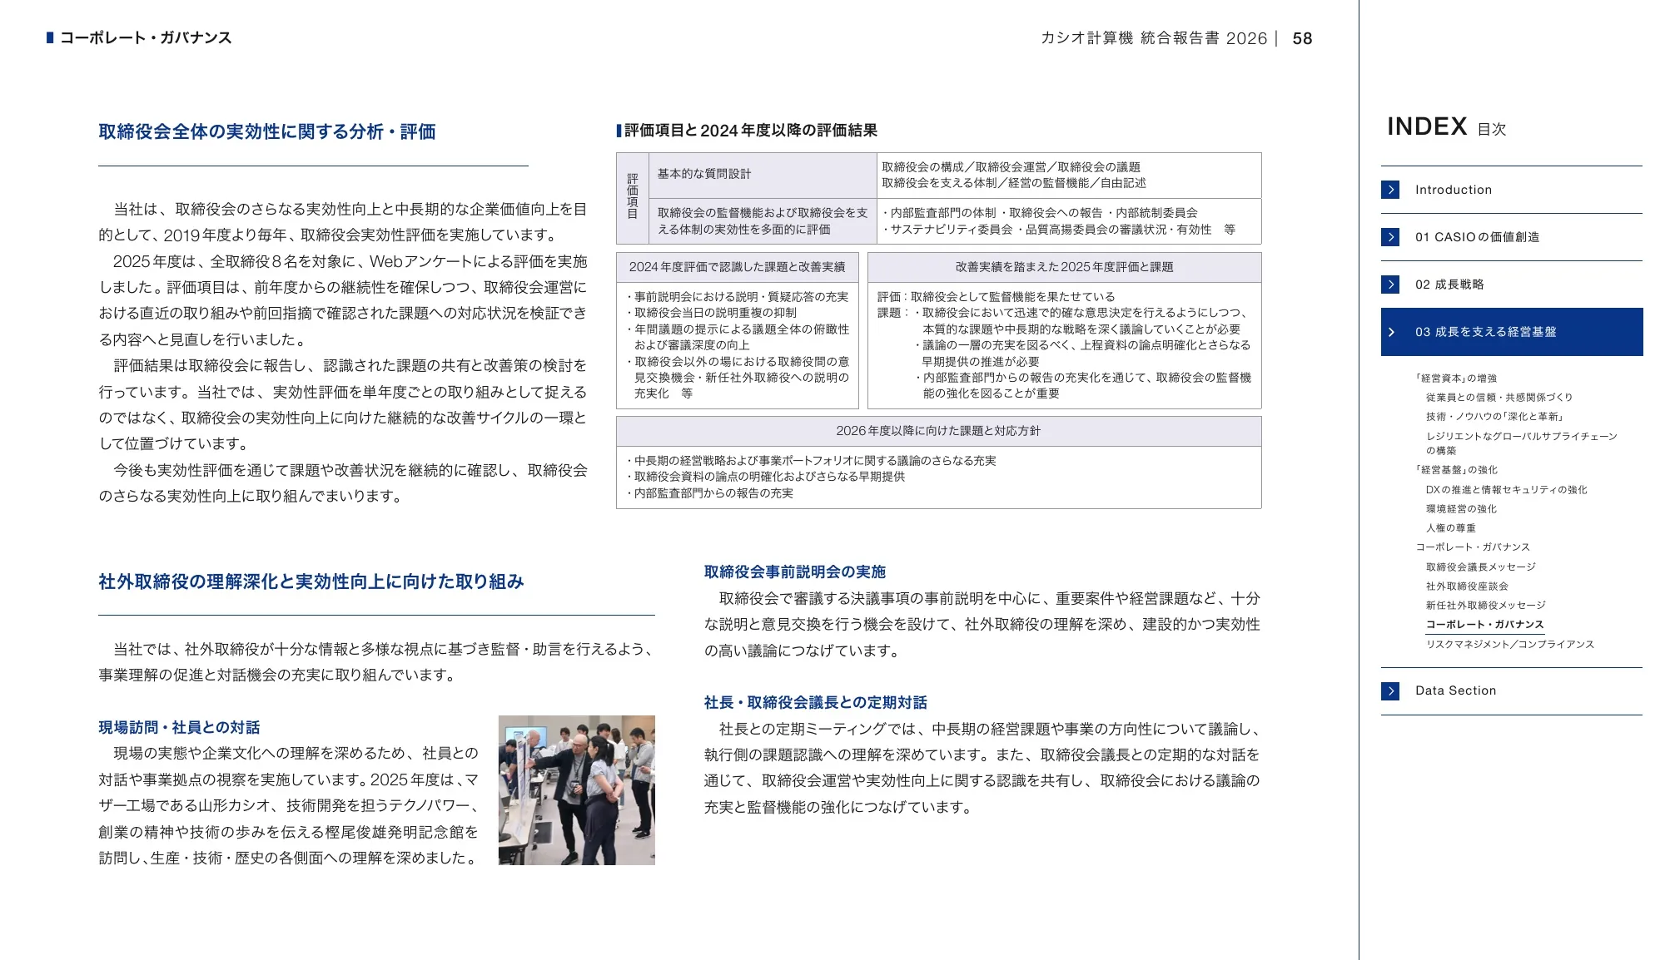This screenshot has width=1665, height=960.
Task: Click the 2026年度以降に向けた課題と対応方針 header
Action: click(938, 431)
